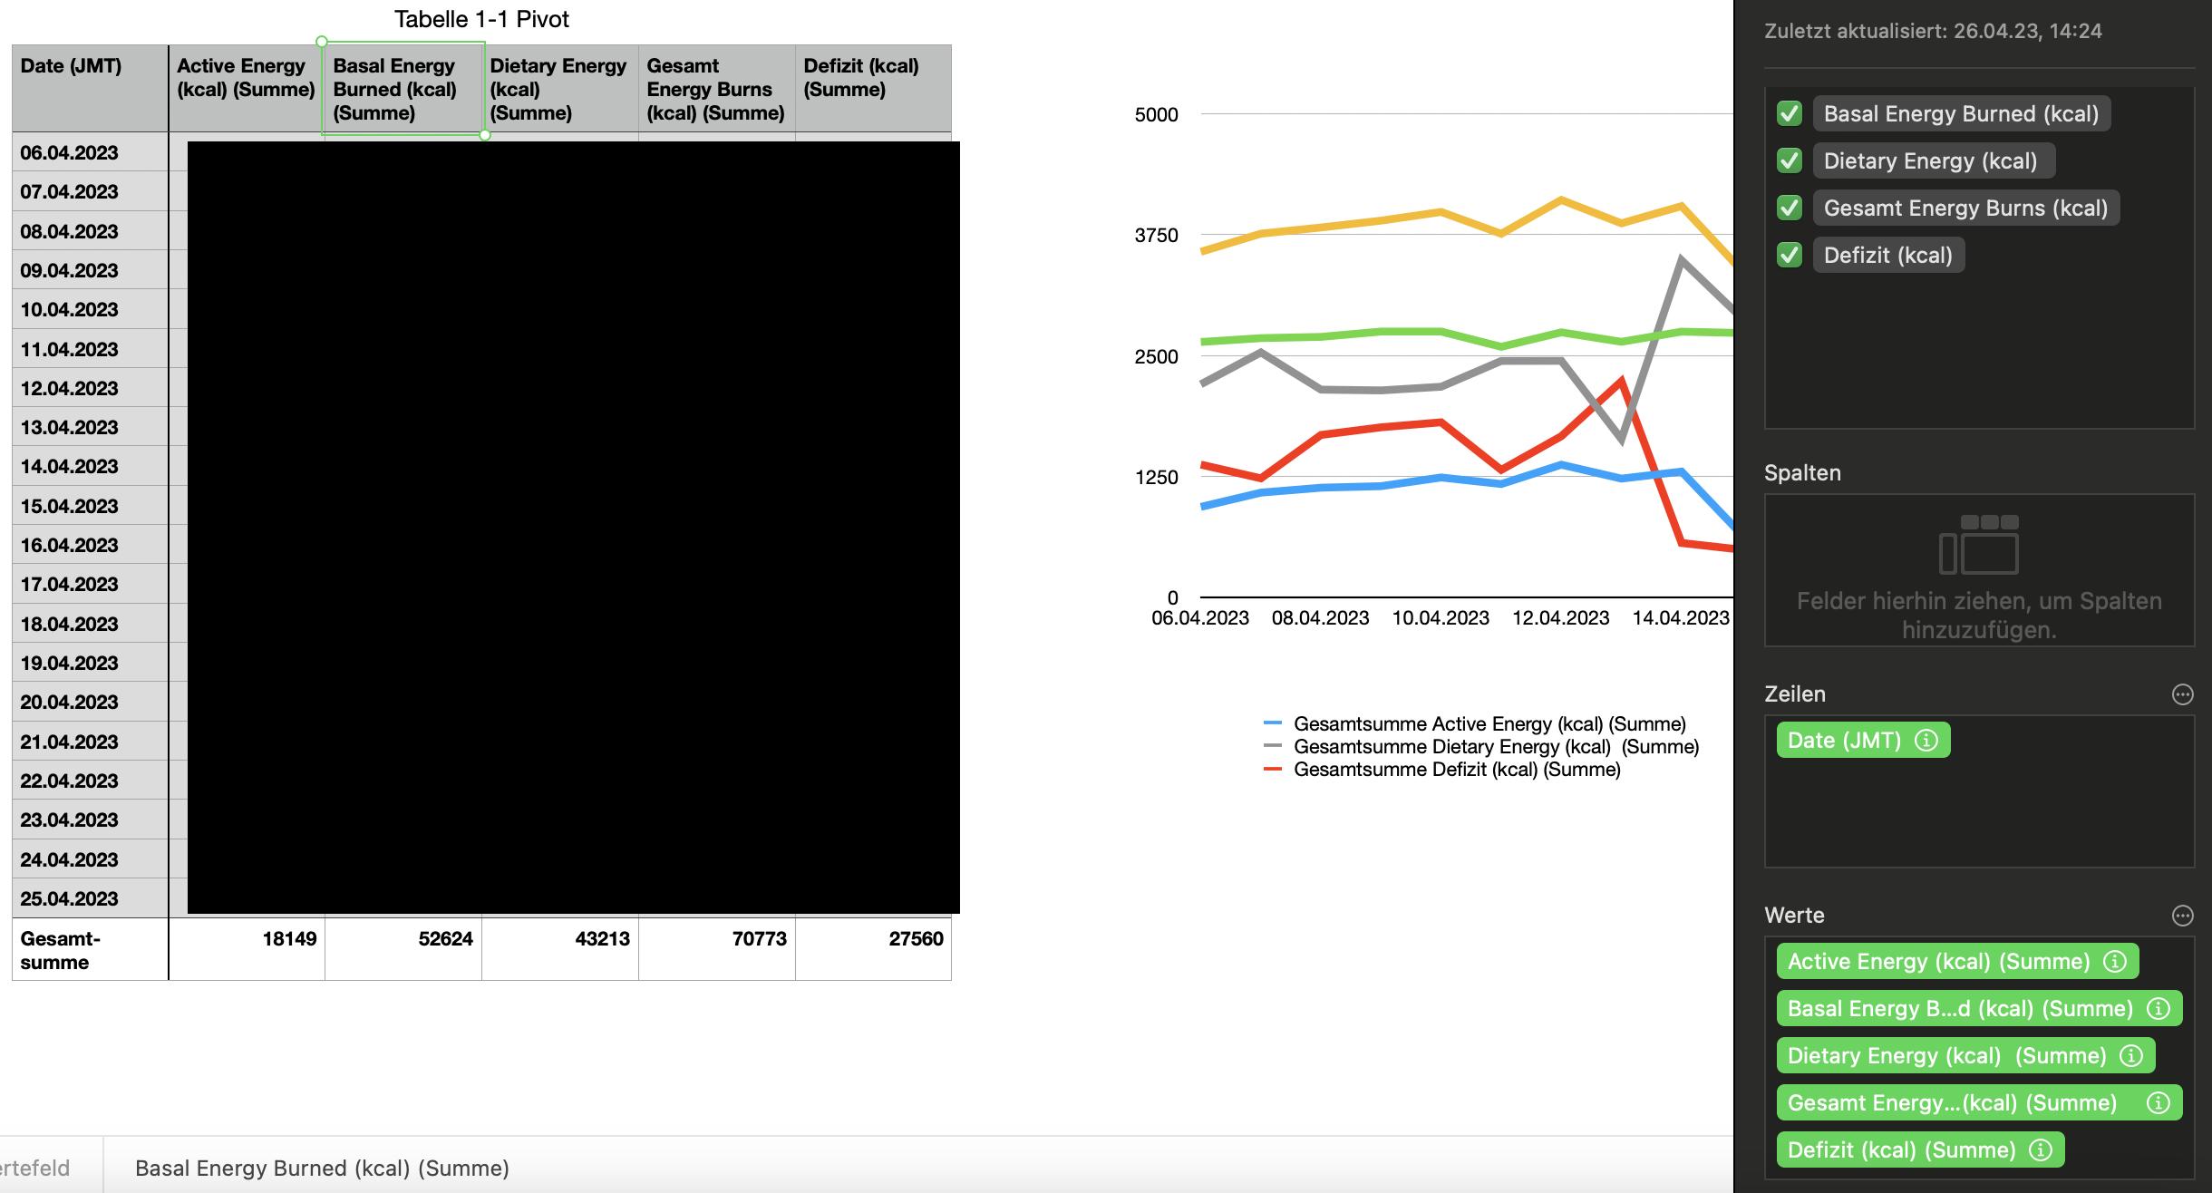The width and height of the screenshot is (2212, 1193).
Task: Open info for Active Energy (kcal) (Summe)
Action: [x=2114, y=962]
